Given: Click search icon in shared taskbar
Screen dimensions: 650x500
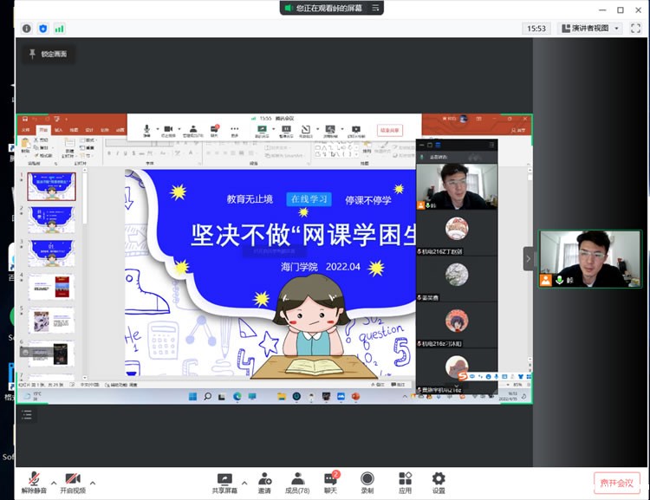Looking at the screenshot, I should point(207,396).
